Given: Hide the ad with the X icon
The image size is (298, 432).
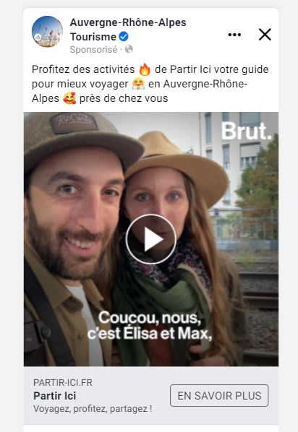Looking at the screenshot, I should click(265, 35).
